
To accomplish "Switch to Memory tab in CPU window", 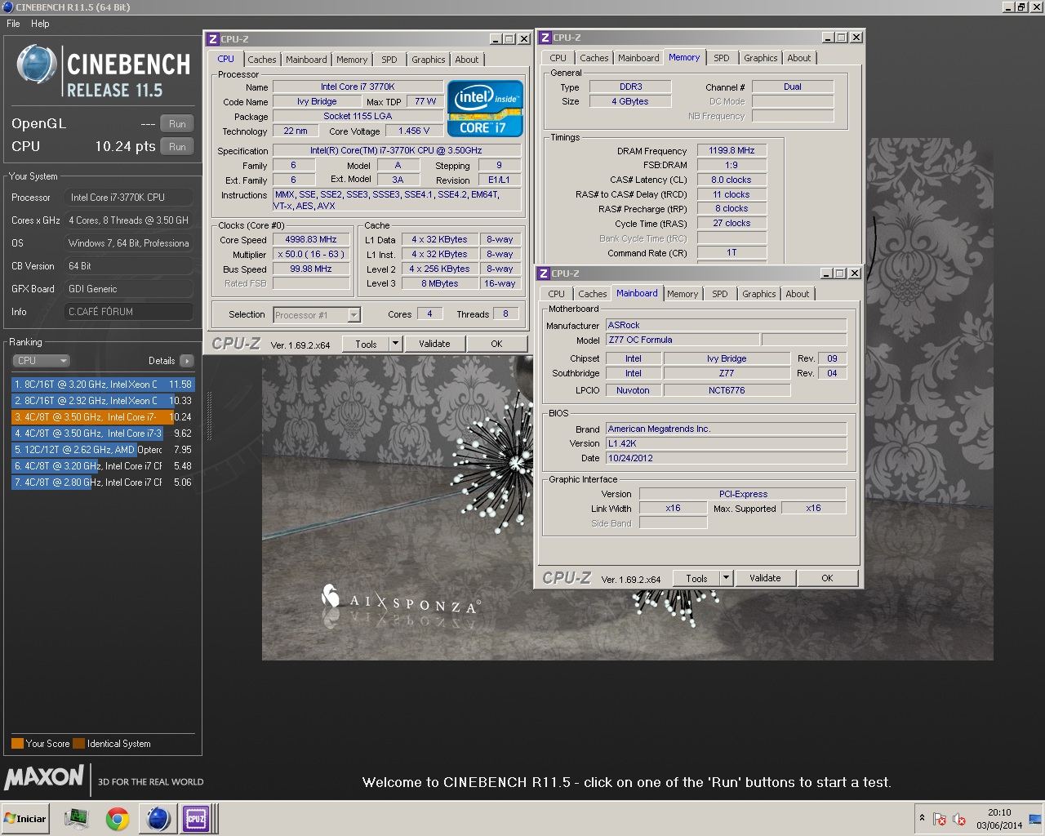I will pyautogui.click(x=352, y=60).
